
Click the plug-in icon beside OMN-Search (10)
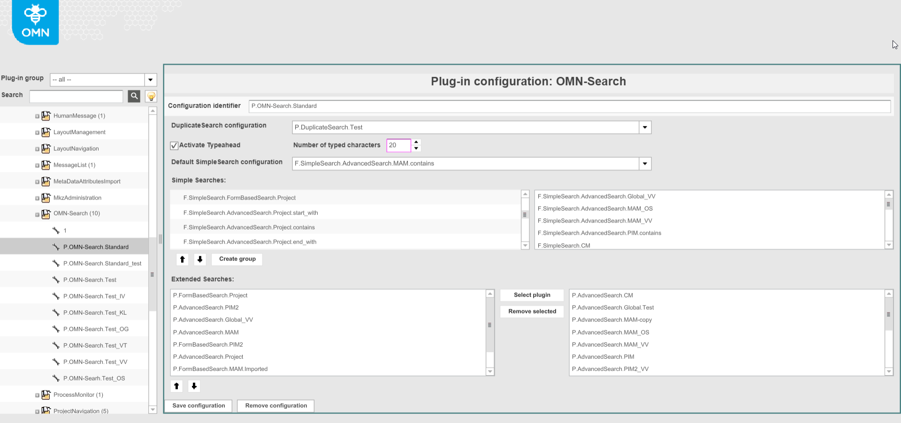[x=46, y=213]
